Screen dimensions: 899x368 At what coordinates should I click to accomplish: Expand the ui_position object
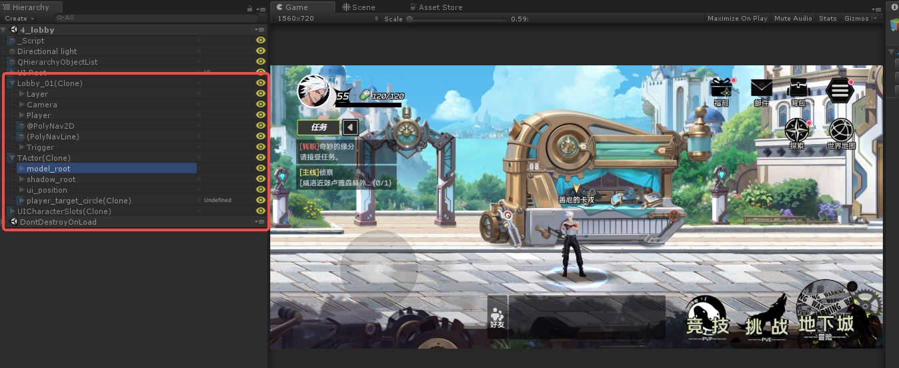coord(22,190)
